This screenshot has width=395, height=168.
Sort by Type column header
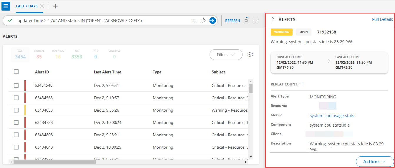(x=157, y=72)
